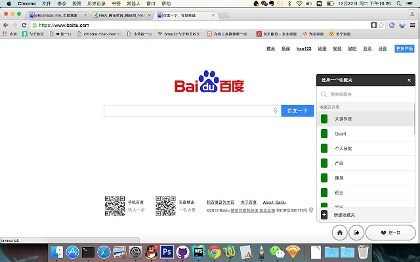
Task: Close the 选择一个收藏夹 panel
Action: 409,80
